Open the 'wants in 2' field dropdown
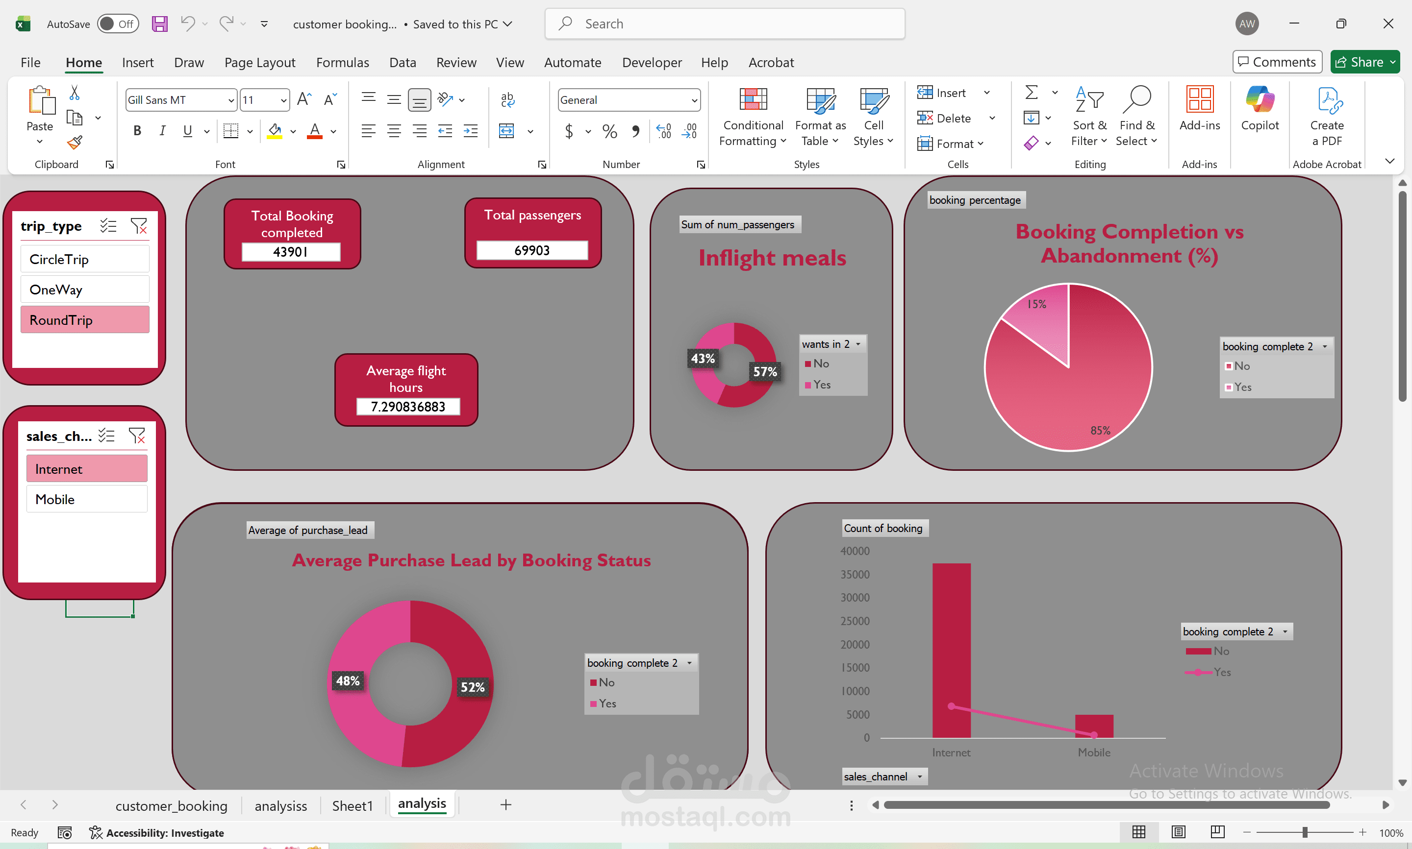1412x849 pixels. (858, 344)
